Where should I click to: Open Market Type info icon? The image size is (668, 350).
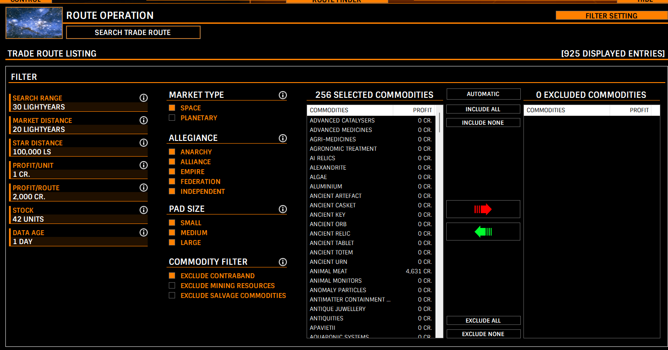click(x=283, y=95)
